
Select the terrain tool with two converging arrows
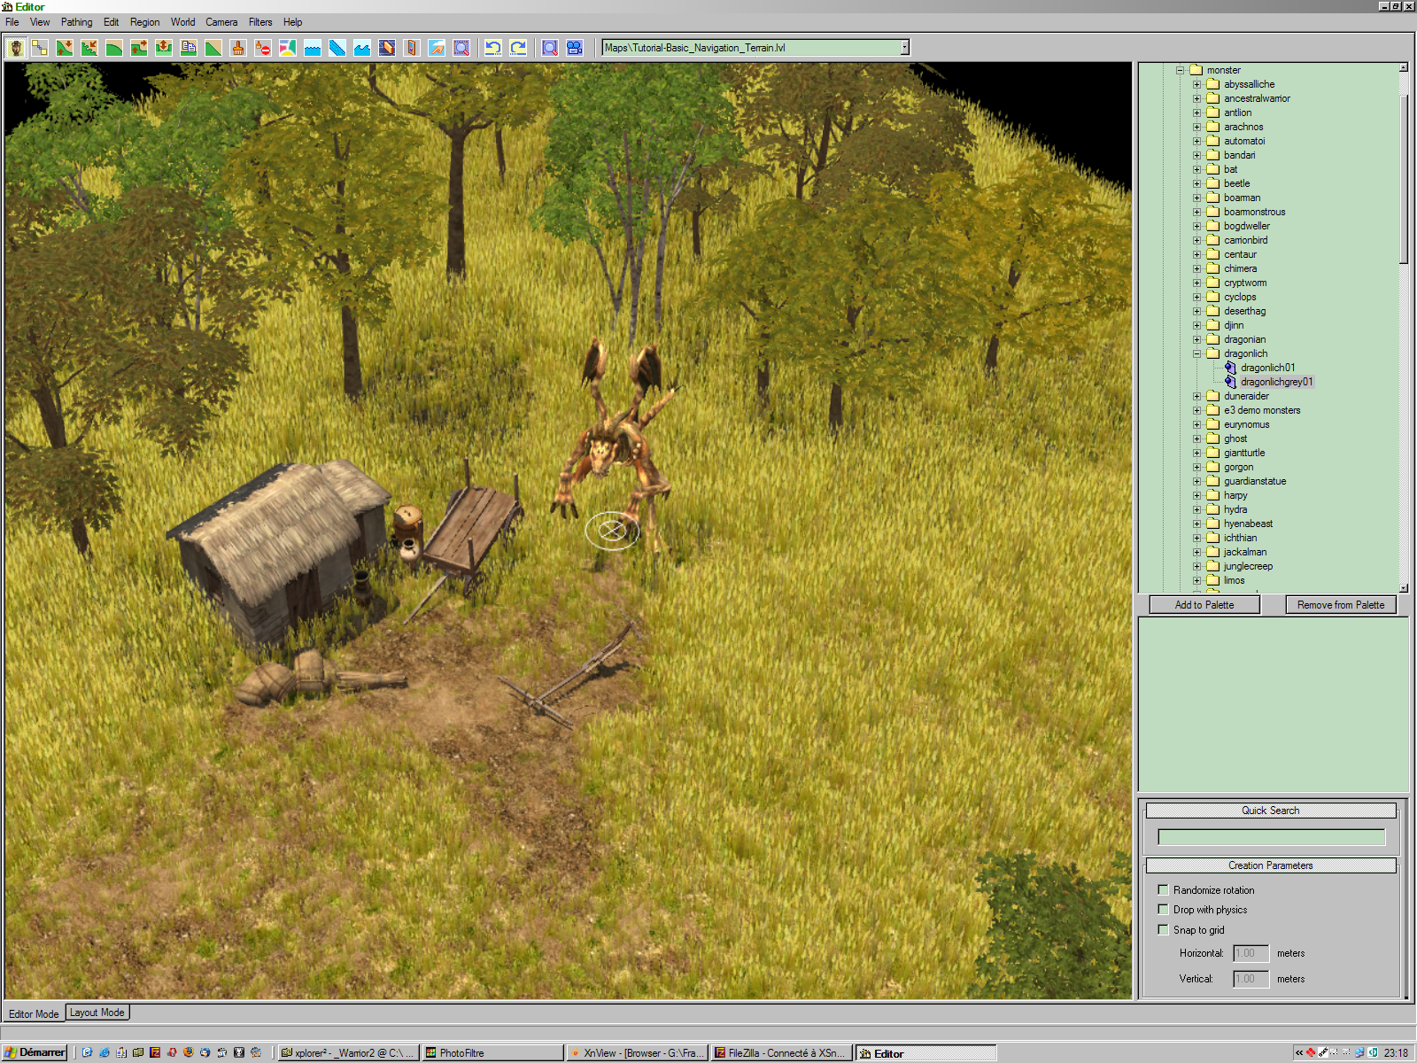click(89, 48)
